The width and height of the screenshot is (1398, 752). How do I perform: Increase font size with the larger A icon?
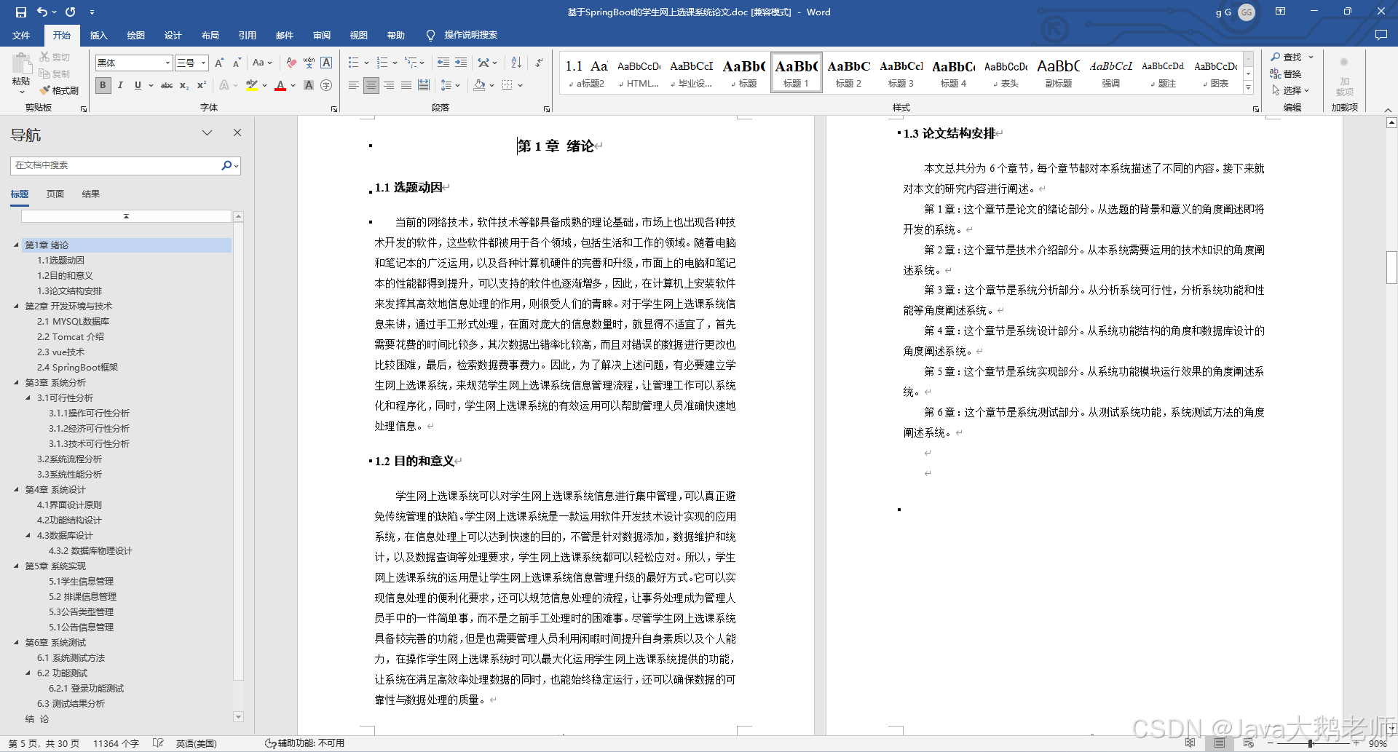click(x=219, y=63)
